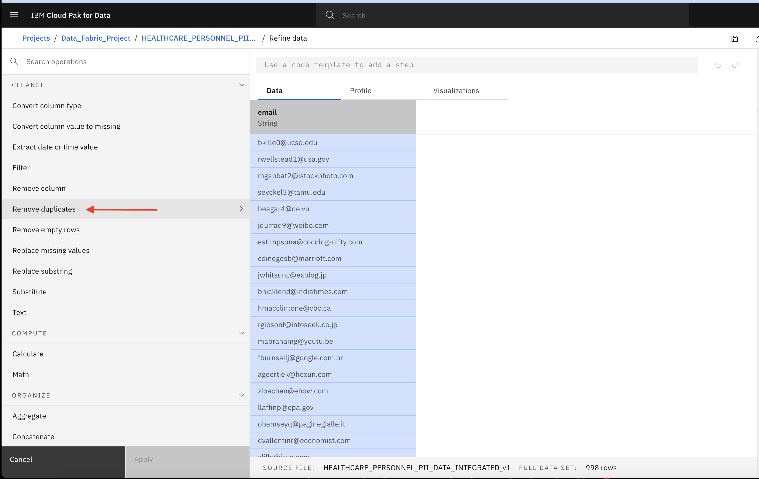Go to Projects breadcrumb link
Image resolution: width=759 pixels, height=479 pixels.
pyautogui.click(x=36, y=38)
